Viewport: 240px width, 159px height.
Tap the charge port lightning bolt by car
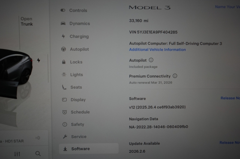tap(39, 60)
